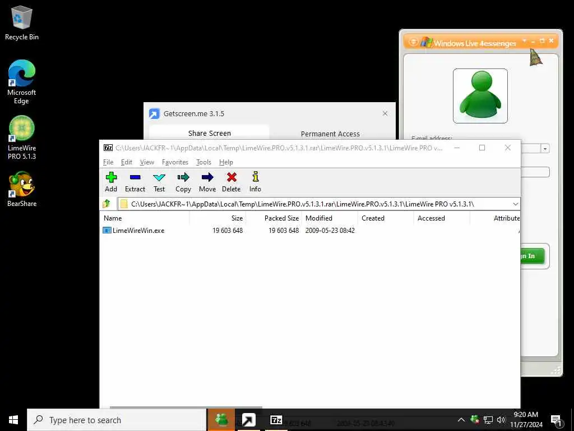Screen dimensions: 574x431
Task: Expand the address path dropdown
Action: click(516, 204)
